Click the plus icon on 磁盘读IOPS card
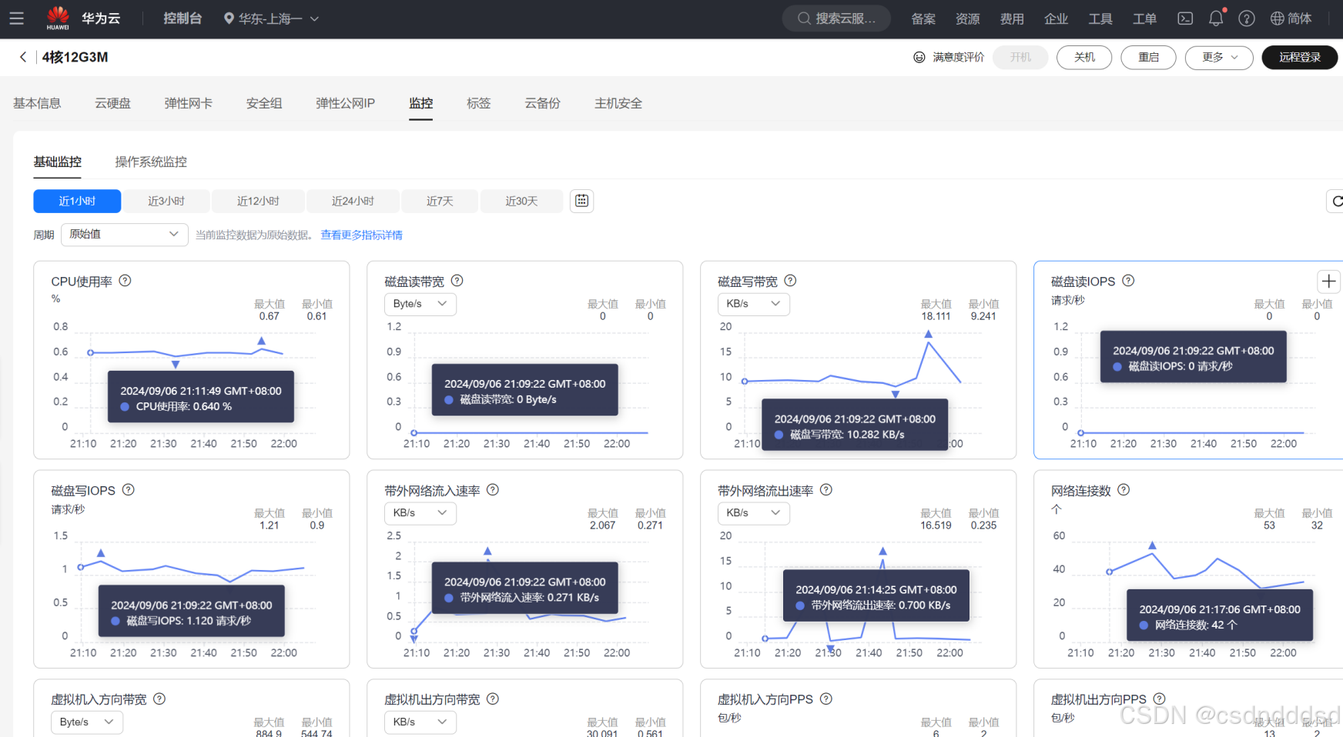Image resolution: width=1343 pixels, height=737 pixels. pyautogui.click(x=1329, y=282)
